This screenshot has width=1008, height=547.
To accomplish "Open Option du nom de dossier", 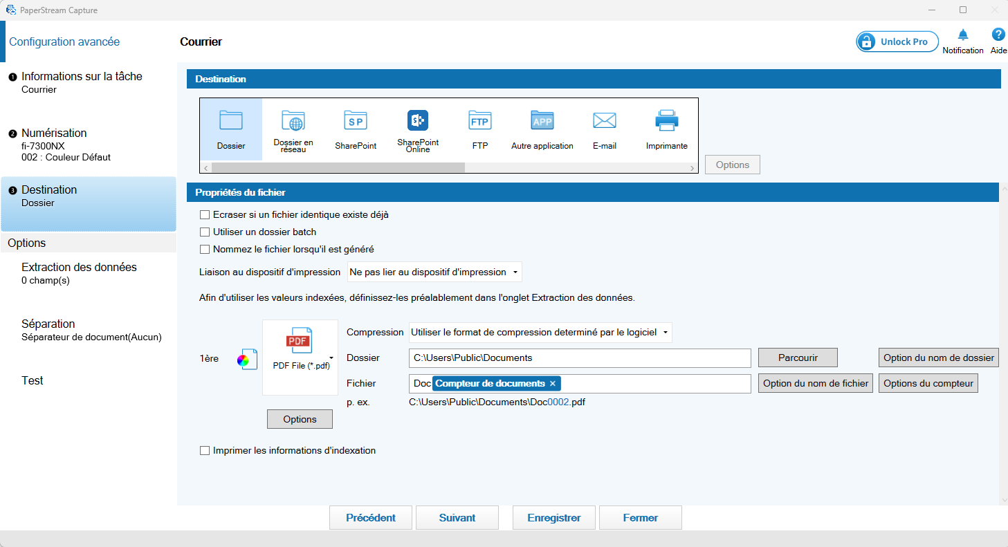I will coord(939,358).
